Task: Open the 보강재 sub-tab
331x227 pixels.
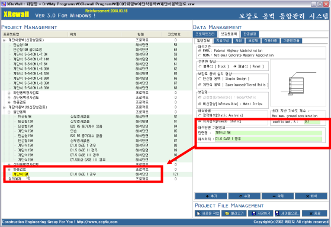Action: coord(253,41)
